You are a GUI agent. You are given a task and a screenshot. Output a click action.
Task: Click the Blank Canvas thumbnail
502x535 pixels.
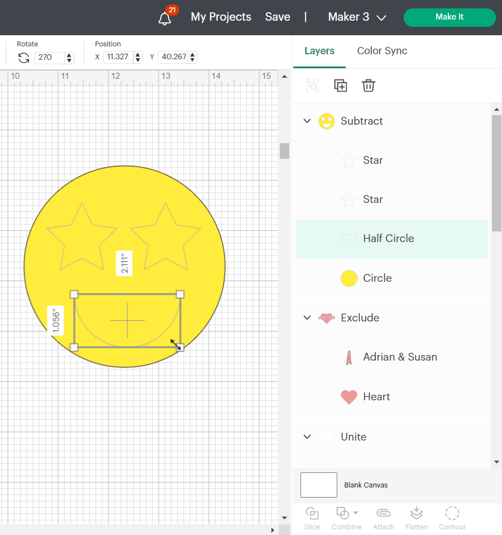(x=319, y=485)
